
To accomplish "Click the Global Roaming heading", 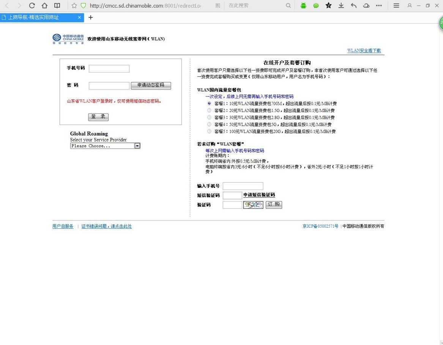I will tap(89, 134).
